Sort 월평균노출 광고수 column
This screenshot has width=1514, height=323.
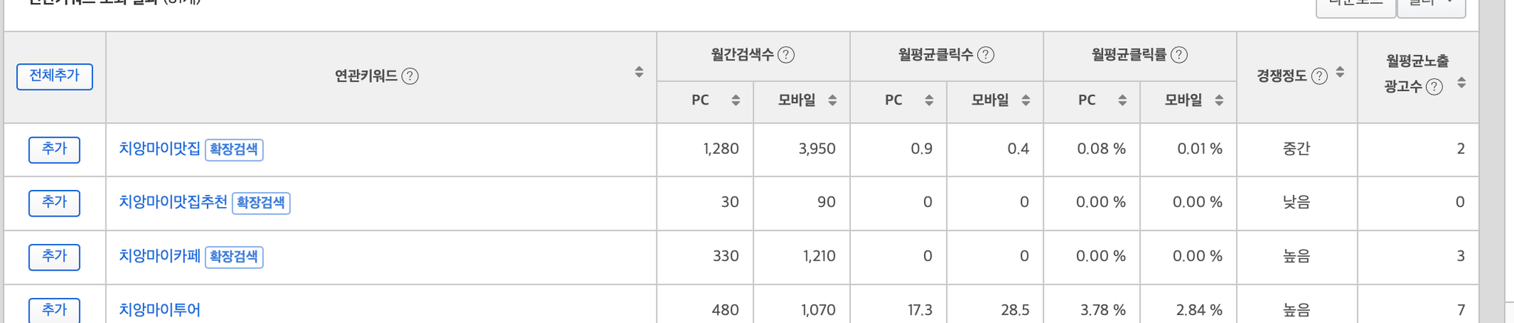pyautogui.click(x=1462, y=83)
